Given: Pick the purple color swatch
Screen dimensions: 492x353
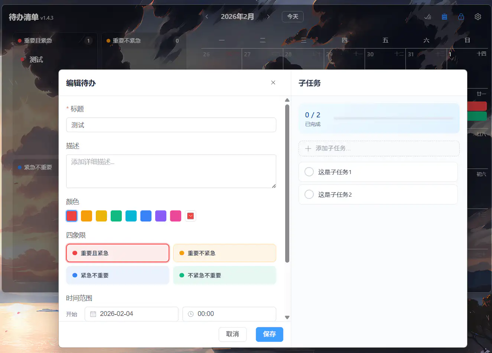Looking at the screenshot, I should [161, 216].
